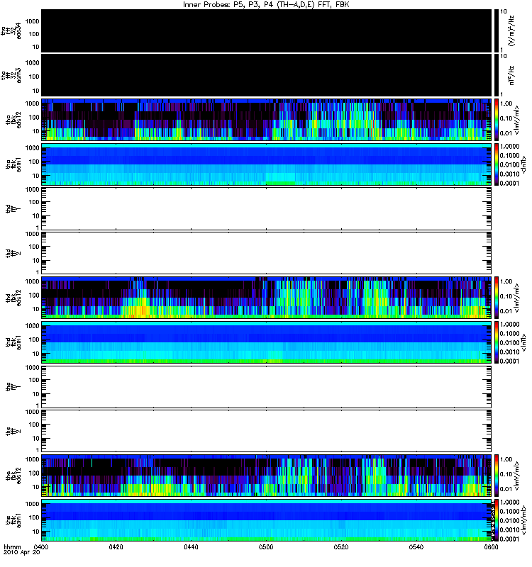Click the black tha fff edc34 spectrogram panel
Viewport: 532px width, 567px height.
[x=266, y=30]
